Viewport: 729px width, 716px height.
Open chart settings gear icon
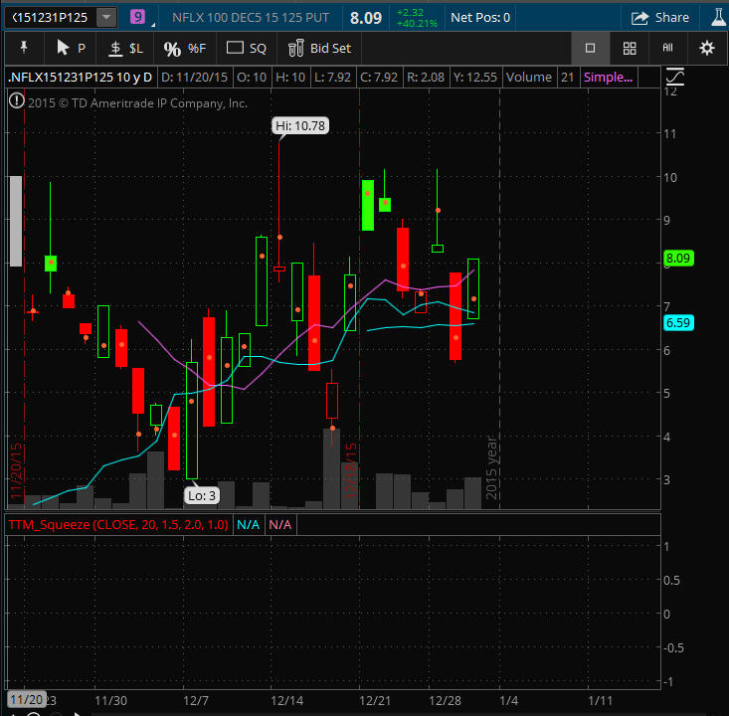(x=706, y=48)
